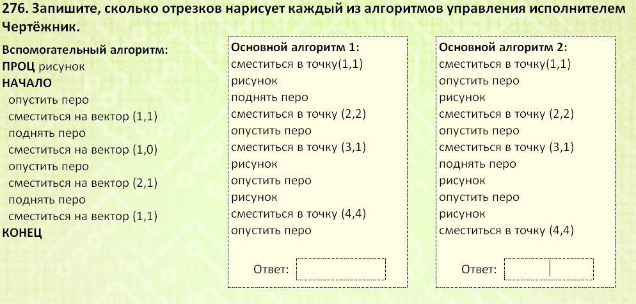Screen dimensions: 636x304
Task: Click the answer field for algorithm 2
Action: tap(549, 269)
